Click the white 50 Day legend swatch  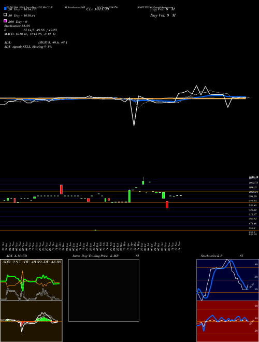click(5, 15)
